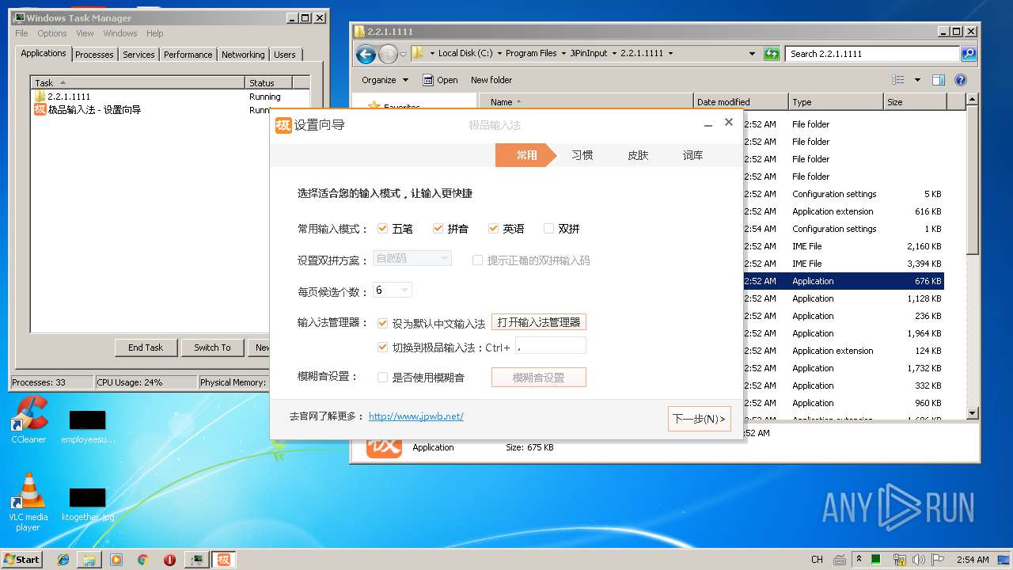Select the employeesu desktop file icon
This screenshot has height=570, width=1013.
(88, 427)
